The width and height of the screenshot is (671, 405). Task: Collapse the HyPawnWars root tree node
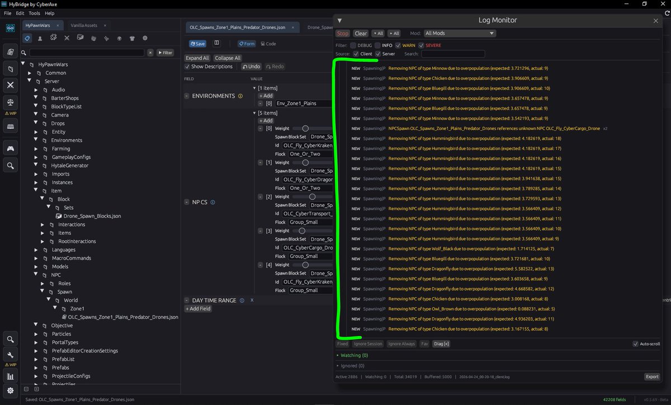(x=24, y=64)
